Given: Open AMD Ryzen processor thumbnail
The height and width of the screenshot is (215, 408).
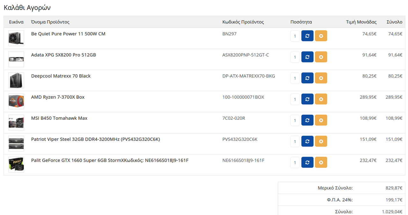Looking at the screenshot, I should [x=16, y=101].
